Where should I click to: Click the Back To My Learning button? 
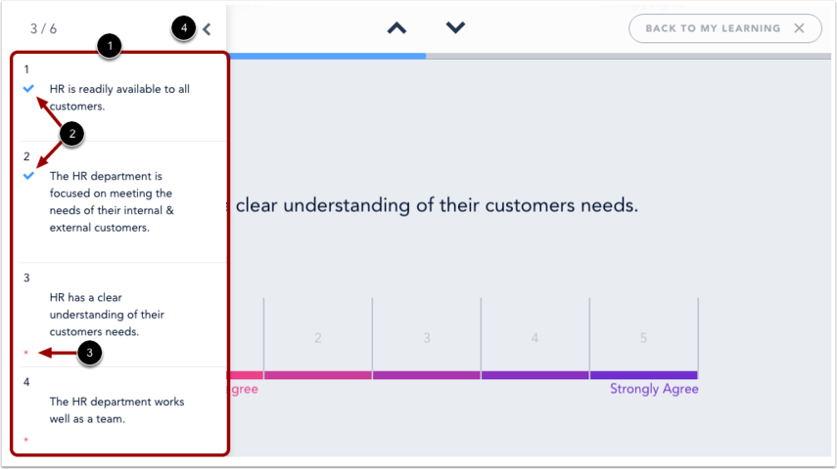(724, 28)
